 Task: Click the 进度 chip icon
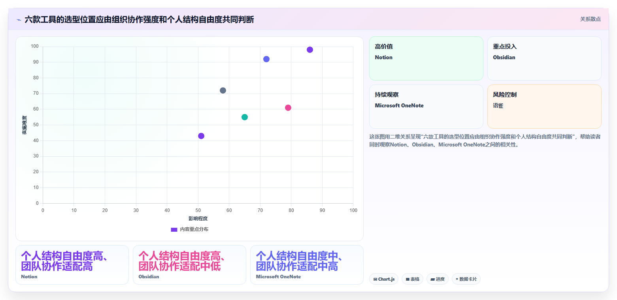[432, 279]
